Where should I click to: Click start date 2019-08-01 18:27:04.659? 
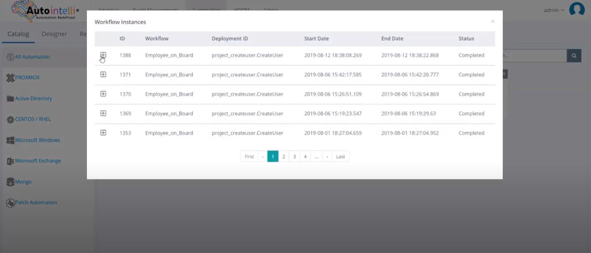pyautogui.click(x=333, y=133)
